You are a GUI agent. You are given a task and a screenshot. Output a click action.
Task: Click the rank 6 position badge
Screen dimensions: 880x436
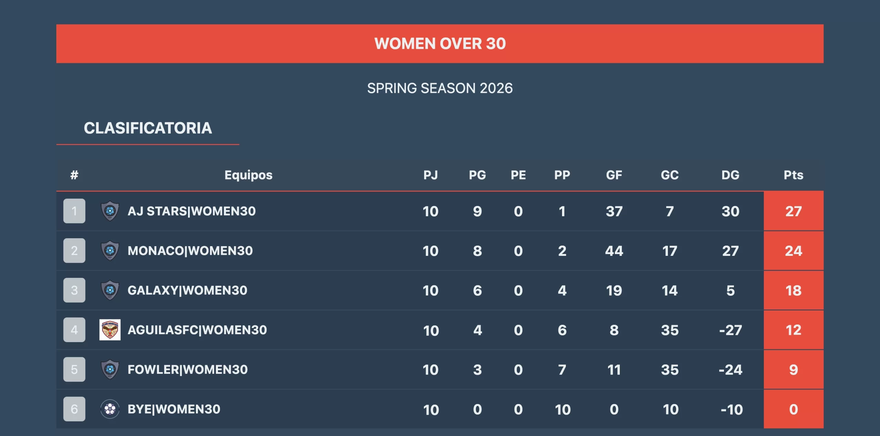click(74, 409)
